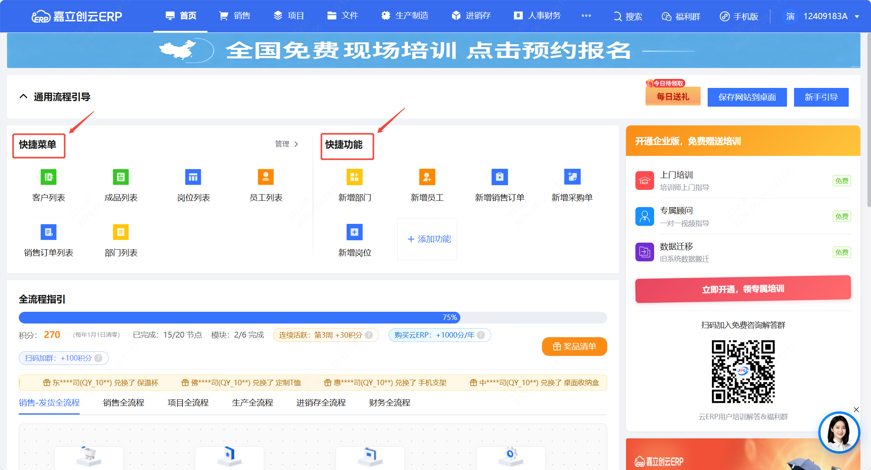Image resolution: width=871 pixels, height=470 pixels.
Task: Click the QR code image
Action: 743,372
